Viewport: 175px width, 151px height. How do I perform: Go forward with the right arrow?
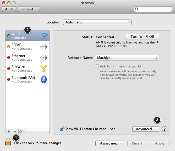[x=12, y=9]
